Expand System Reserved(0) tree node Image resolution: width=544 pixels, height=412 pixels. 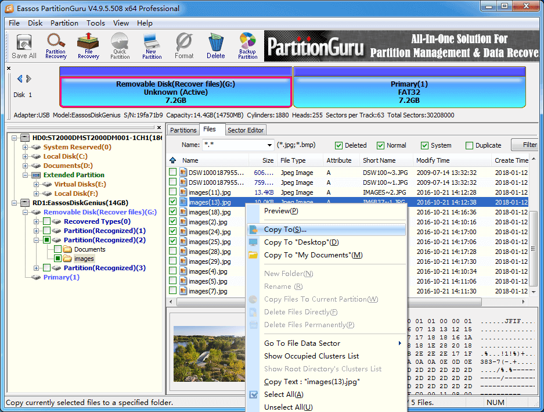point(25,147)
